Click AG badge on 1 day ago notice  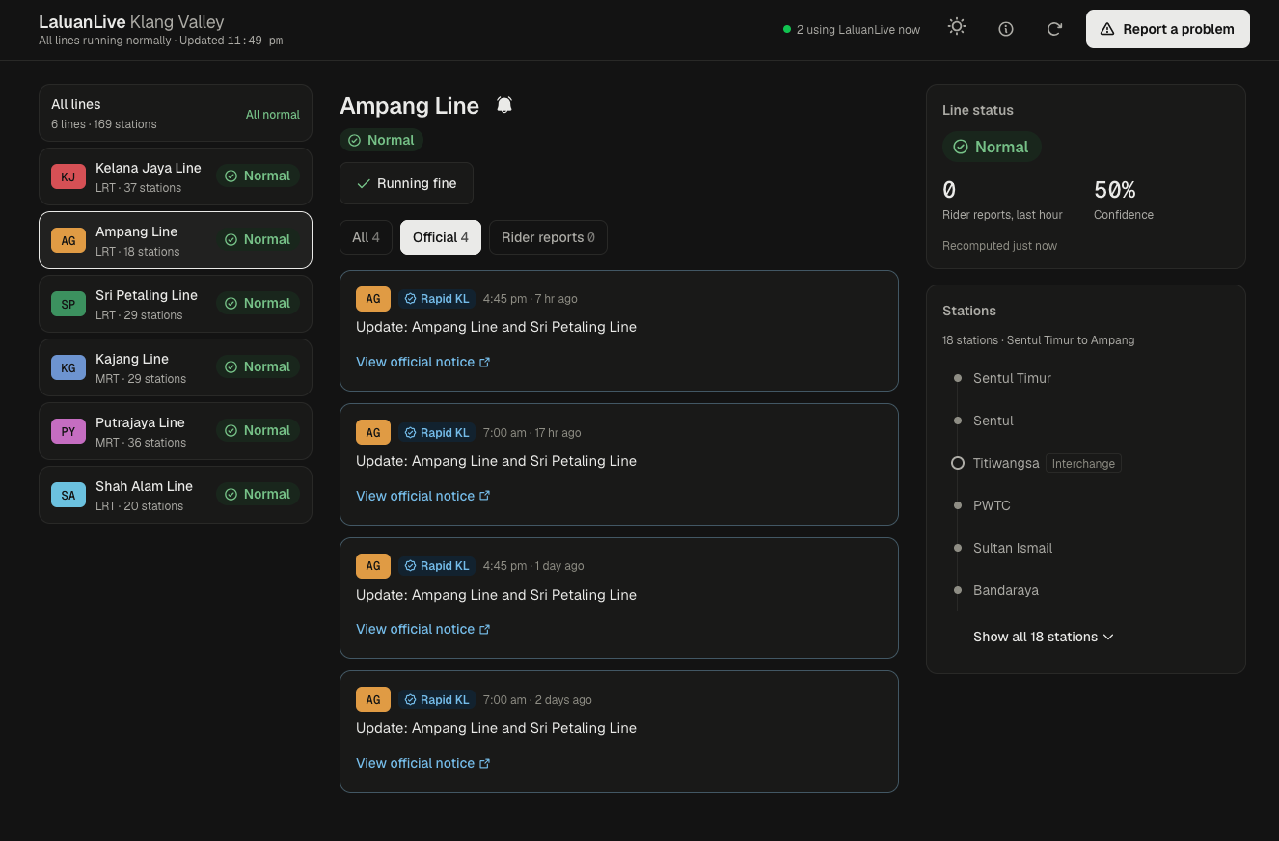pos(373,566)
